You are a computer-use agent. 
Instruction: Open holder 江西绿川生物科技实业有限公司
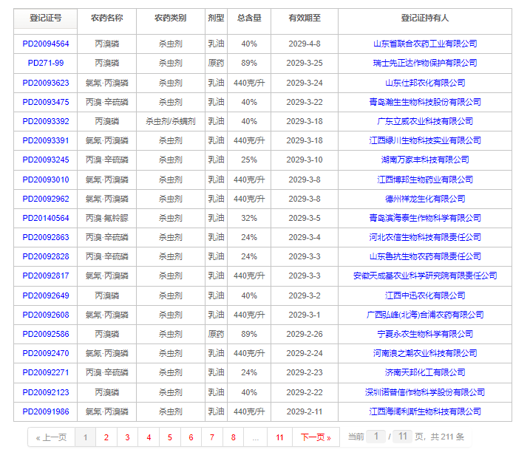(425, 140)
